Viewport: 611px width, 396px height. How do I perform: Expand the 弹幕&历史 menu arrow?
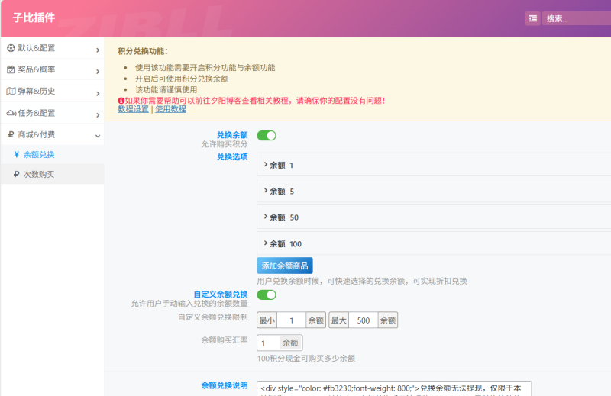click(x=98, y=93)
